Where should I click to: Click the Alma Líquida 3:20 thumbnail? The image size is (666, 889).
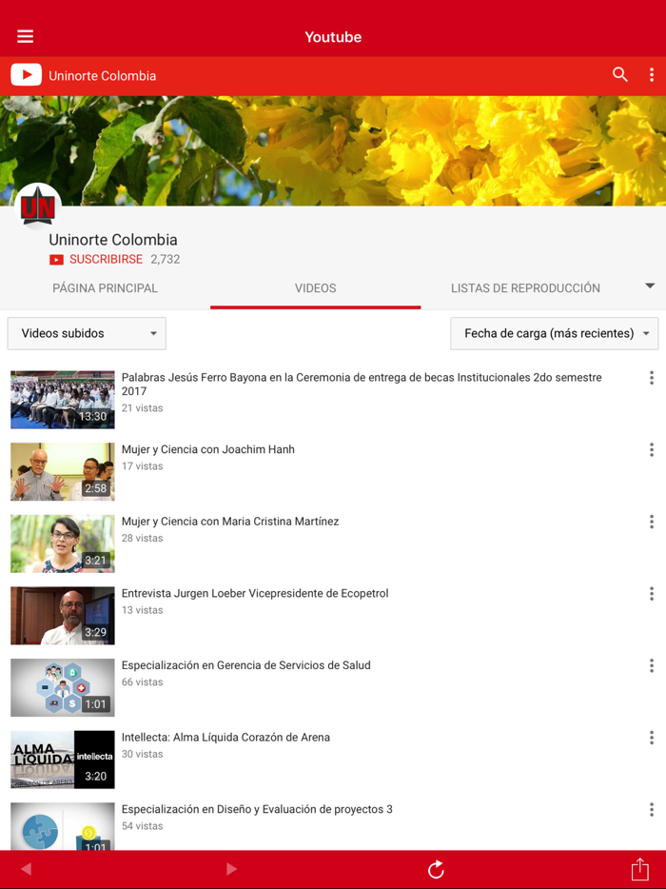[63, 760]
